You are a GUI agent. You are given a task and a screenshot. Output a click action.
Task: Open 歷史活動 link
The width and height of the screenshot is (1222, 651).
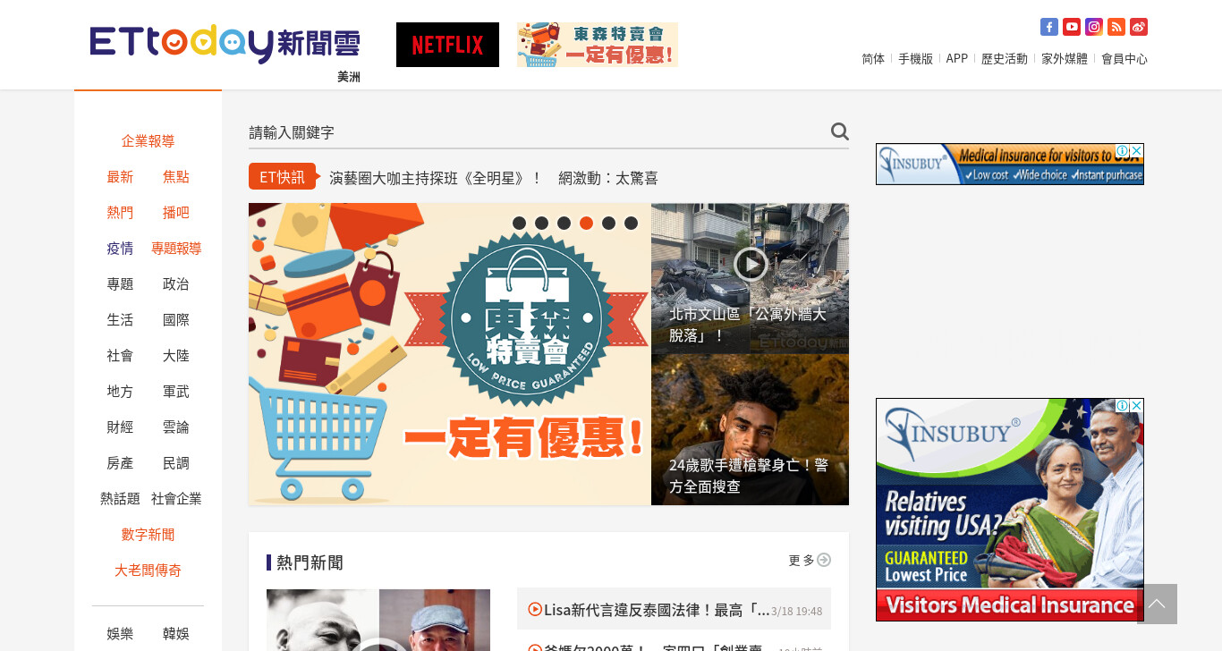click(1005, 59)
